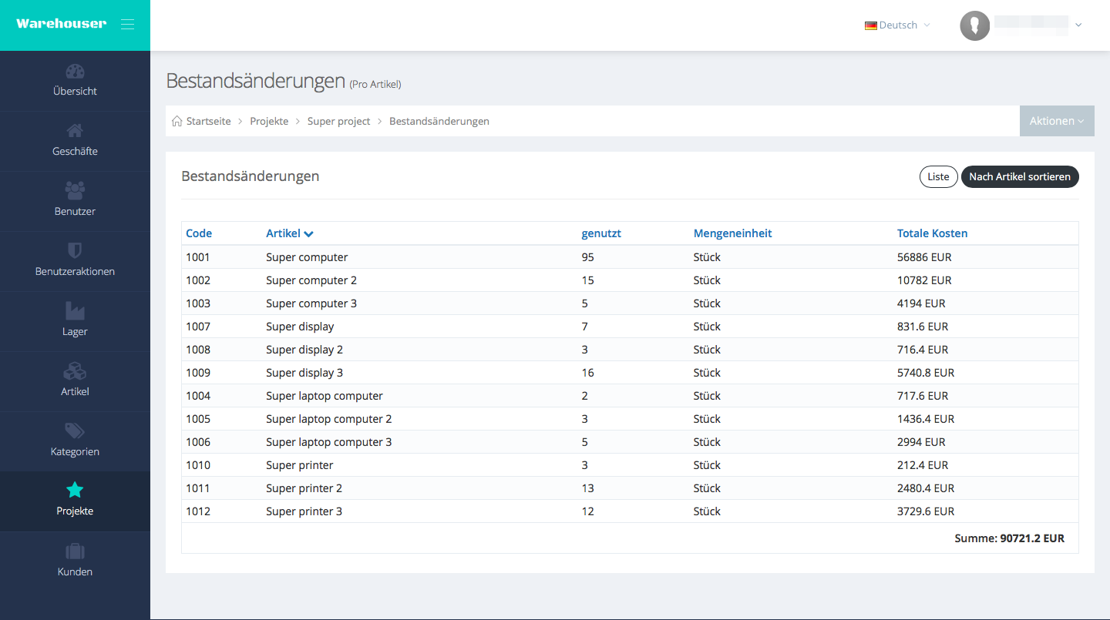1110x620 pixels.
Task: Sort by the Totale Kosten column header
Action: (932, 233)
